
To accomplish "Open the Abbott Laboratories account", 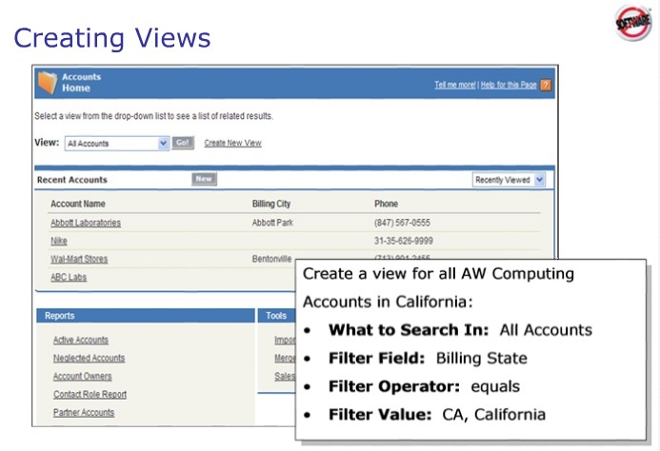I will tap(85, 223).
